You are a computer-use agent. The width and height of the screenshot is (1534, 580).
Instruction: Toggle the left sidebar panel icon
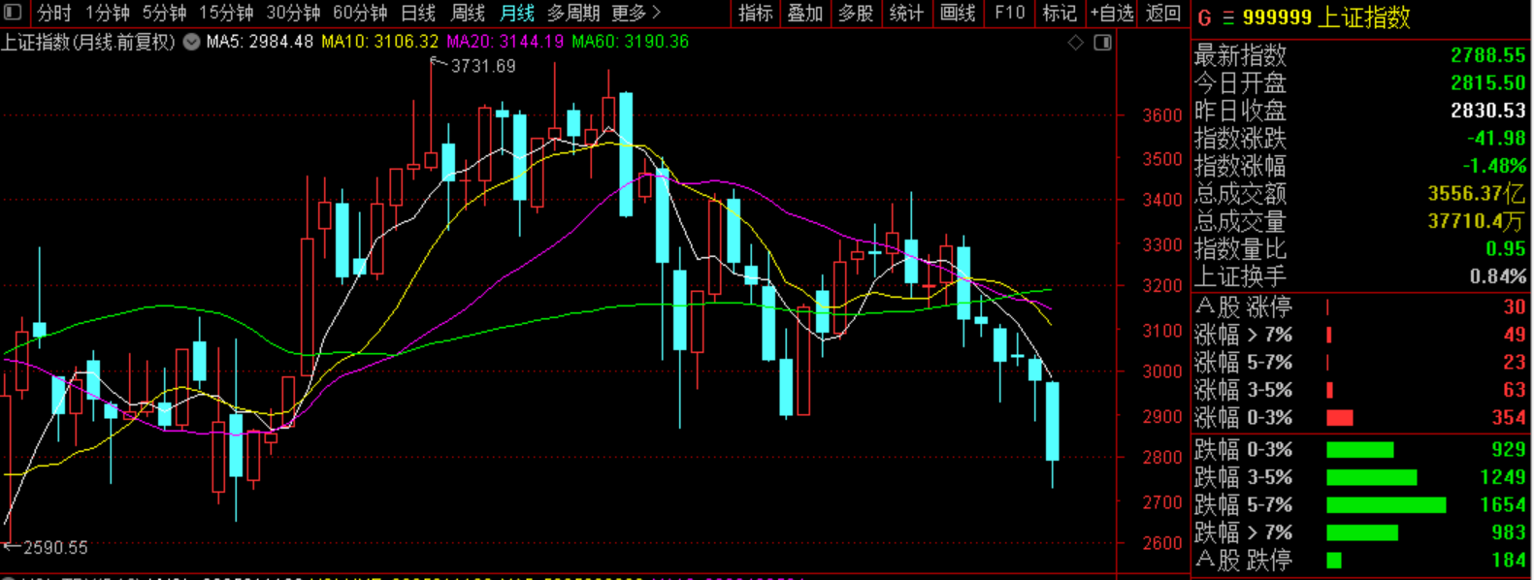(x=13, y=13)
